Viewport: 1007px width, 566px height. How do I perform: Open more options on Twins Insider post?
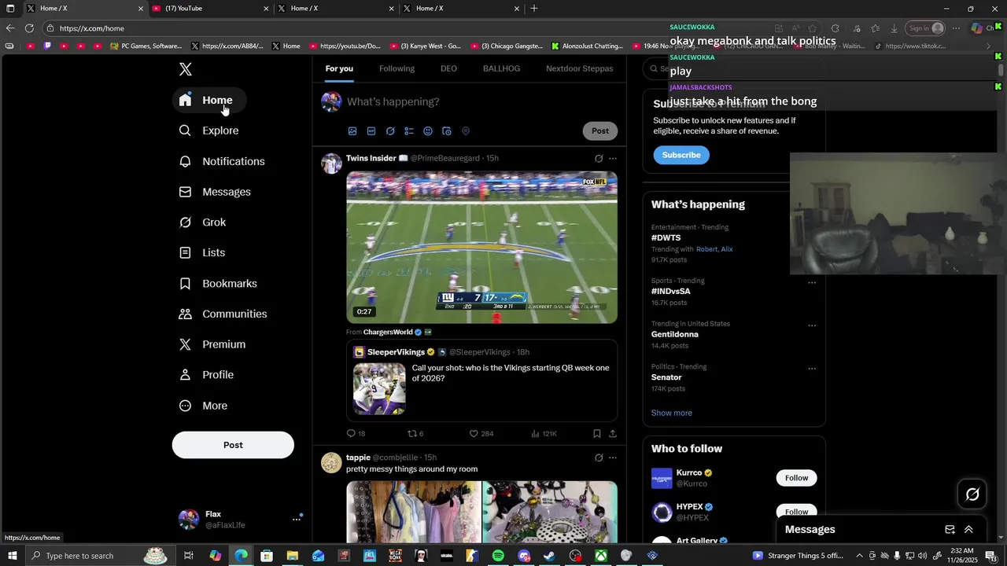(613, 158)
